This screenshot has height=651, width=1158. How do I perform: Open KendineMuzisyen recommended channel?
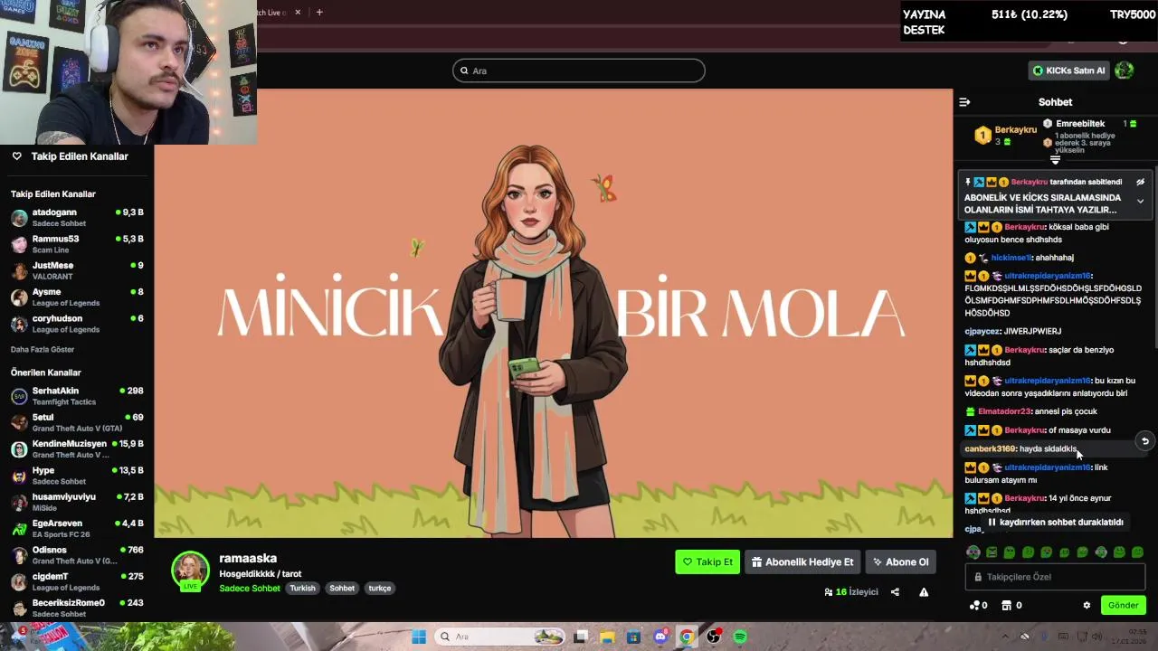pyautogui.click(x=77, y=448)
